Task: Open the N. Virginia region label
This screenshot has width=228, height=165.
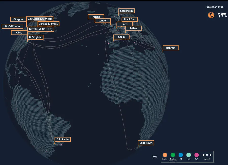Action: 35,37
